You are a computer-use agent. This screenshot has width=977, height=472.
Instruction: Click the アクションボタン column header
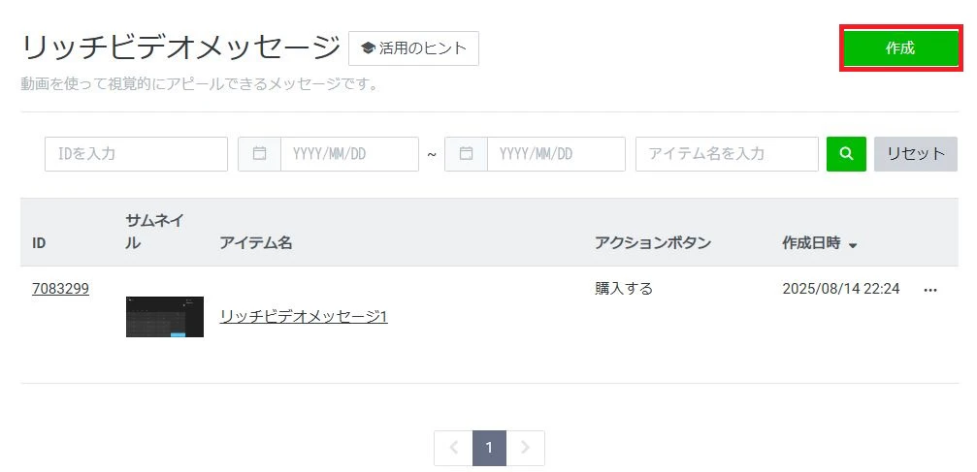pos(652,243)
